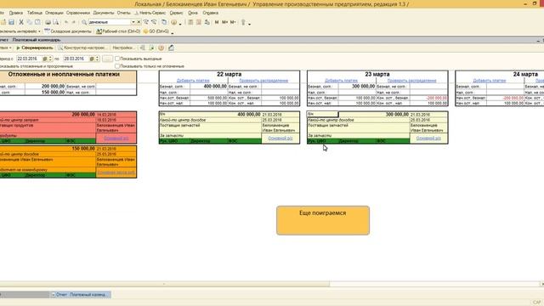The width and height of the screenshot is (544, 306).
Task: Click the Find previous icon
Action: click(x=154, y=22)
